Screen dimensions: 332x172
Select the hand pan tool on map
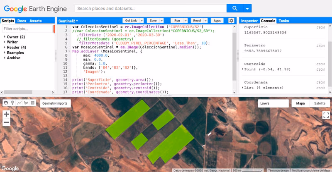[6, 103]
